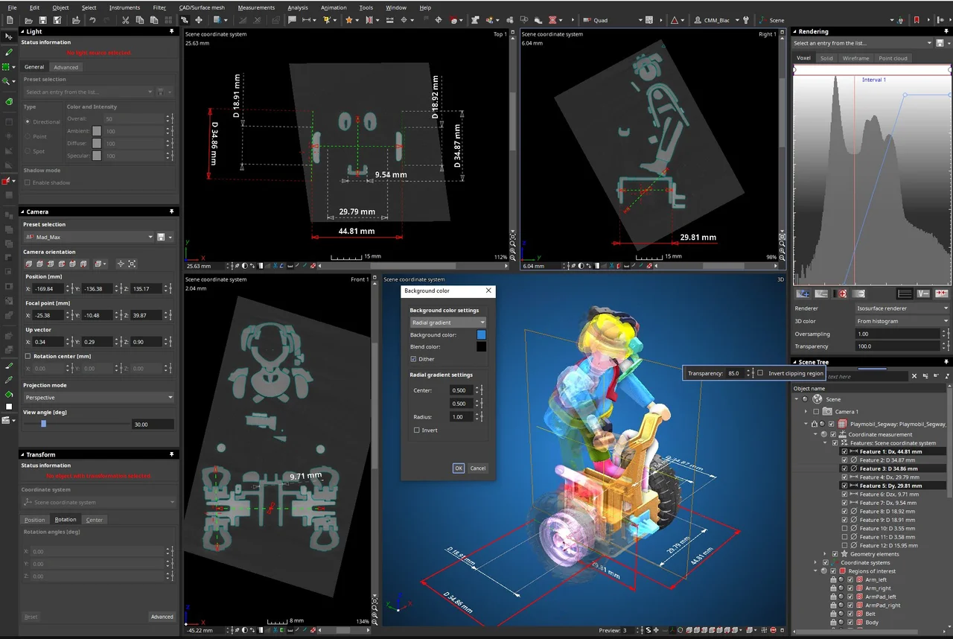Click OK in Background color dialog
Image resolution: width=953 pixels, height=639 pixels.
[x=459, y=468]
